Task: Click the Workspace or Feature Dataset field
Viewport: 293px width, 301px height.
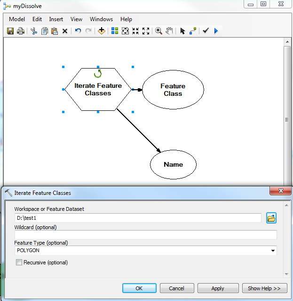Action: (138, 218)
